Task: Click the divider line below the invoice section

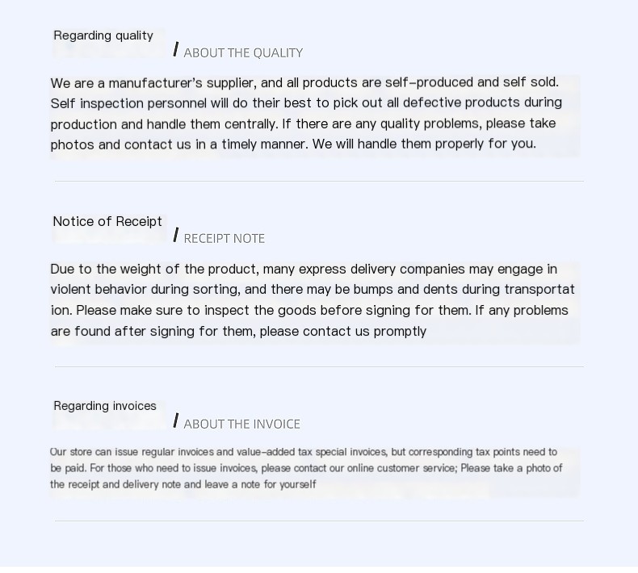Action: tap(318, 521)
